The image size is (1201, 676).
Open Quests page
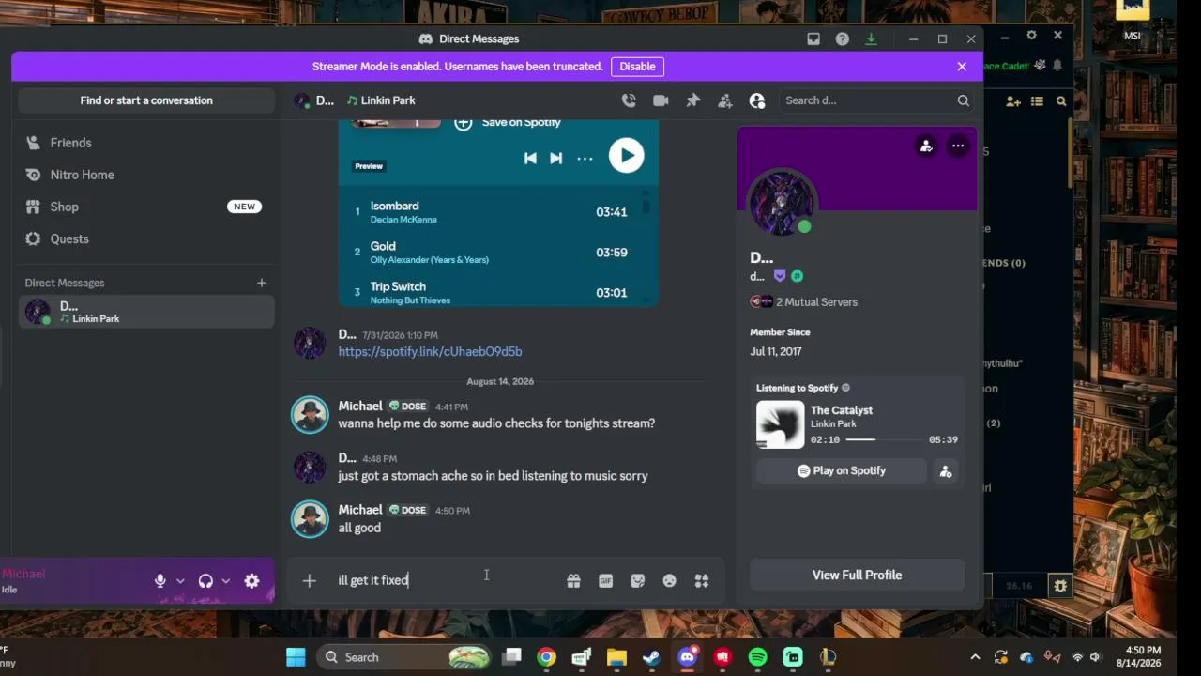pyautogui.click(x=146, y=238)
